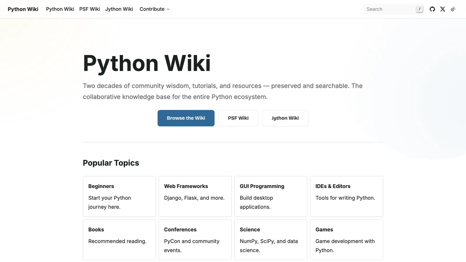The height and width of the screenshot is (262, 466).
Task: Click the slash shortcut key badge
Action: click(419, 9)
